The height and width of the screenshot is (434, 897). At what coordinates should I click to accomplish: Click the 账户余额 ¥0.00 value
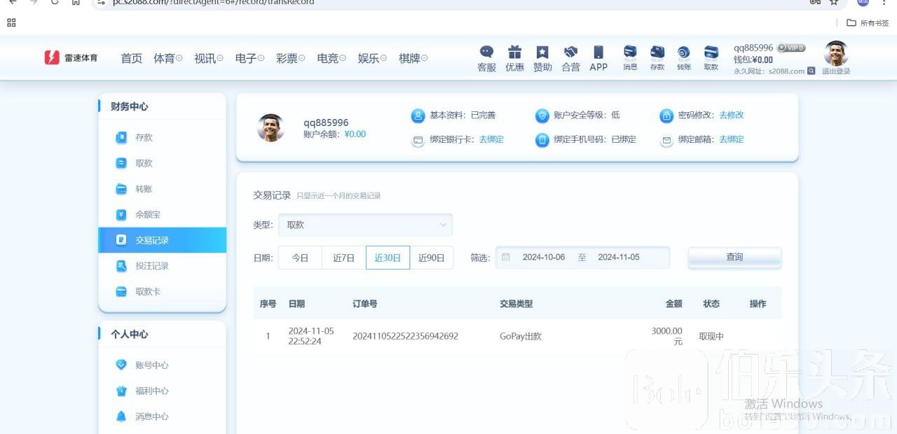(x=355, y=134)
